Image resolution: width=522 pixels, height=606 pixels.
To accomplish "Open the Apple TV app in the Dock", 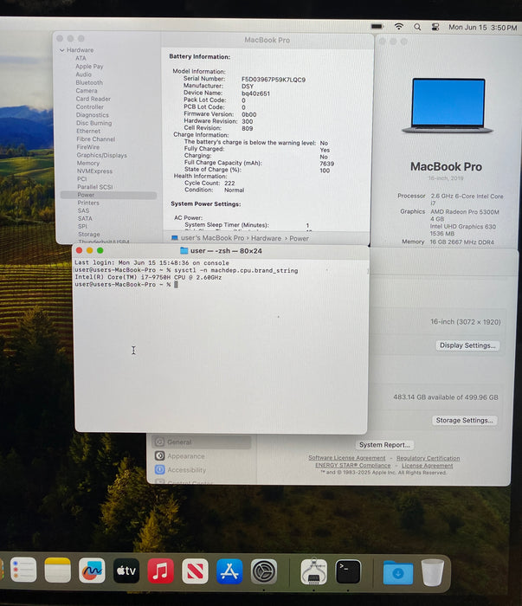I will 126,571.
